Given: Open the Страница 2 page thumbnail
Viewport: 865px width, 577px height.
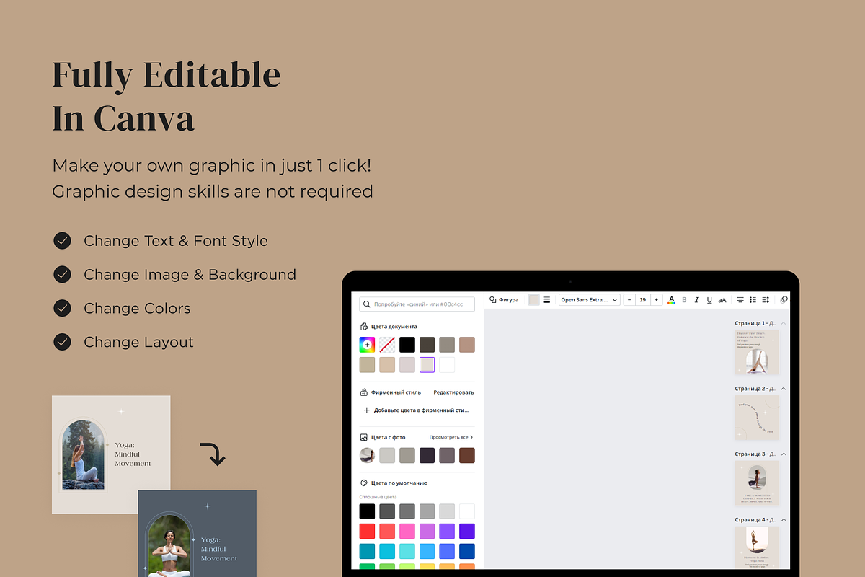Looking at the screenshot, I should [x=757, y=418].
